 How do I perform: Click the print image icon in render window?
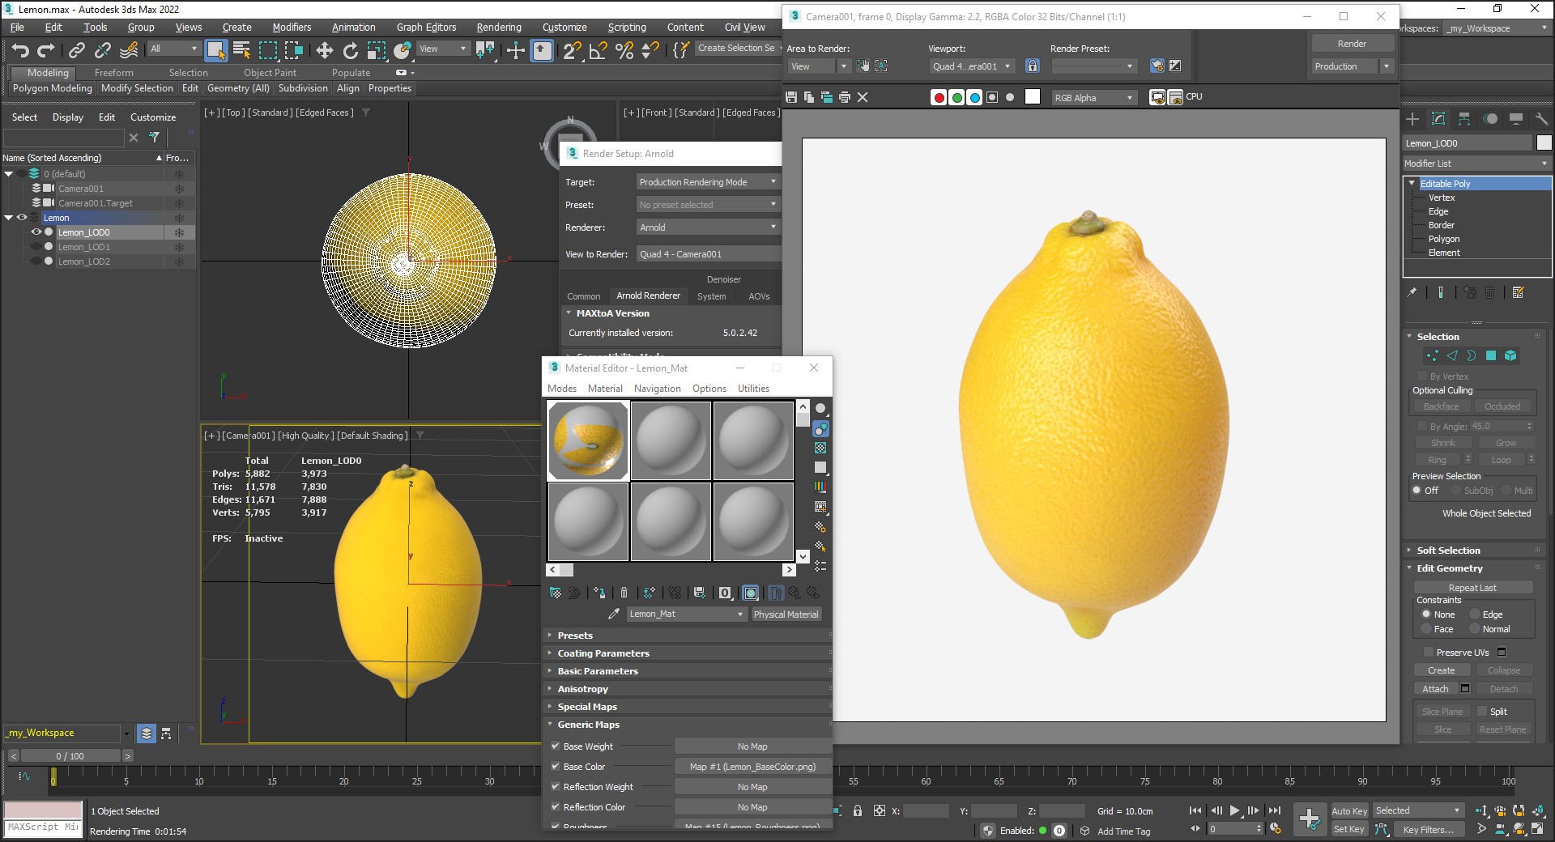pos(845,97)
